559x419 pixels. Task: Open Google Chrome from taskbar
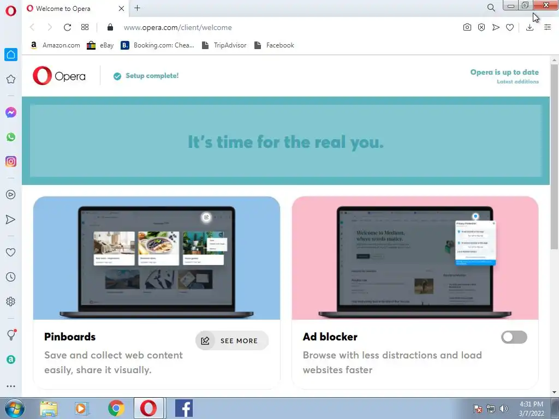116,408
